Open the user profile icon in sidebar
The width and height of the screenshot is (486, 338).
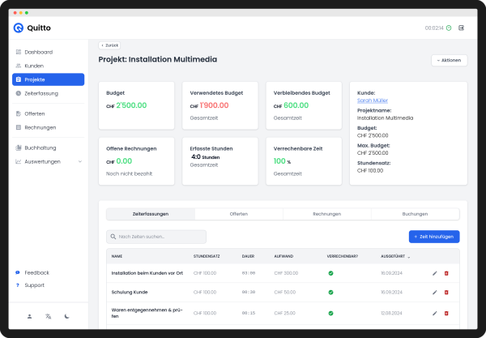[29, 316]
